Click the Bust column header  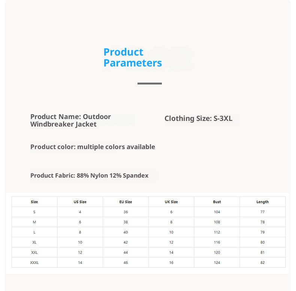click(x=217, y=202)
